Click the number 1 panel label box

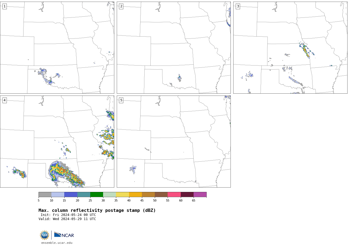(x=5, y=6)
